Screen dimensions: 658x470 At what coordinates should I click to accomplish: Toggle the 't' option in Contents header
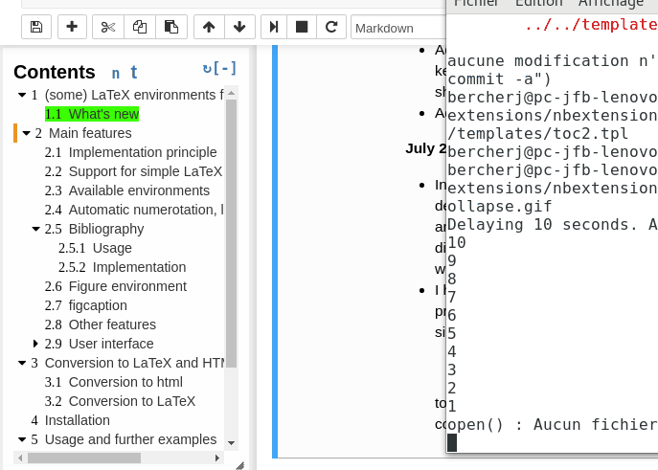[x=134, y=72]
